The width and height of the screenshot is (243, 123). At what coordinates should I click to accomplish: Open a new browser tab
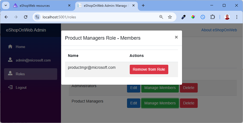(143, 5)
